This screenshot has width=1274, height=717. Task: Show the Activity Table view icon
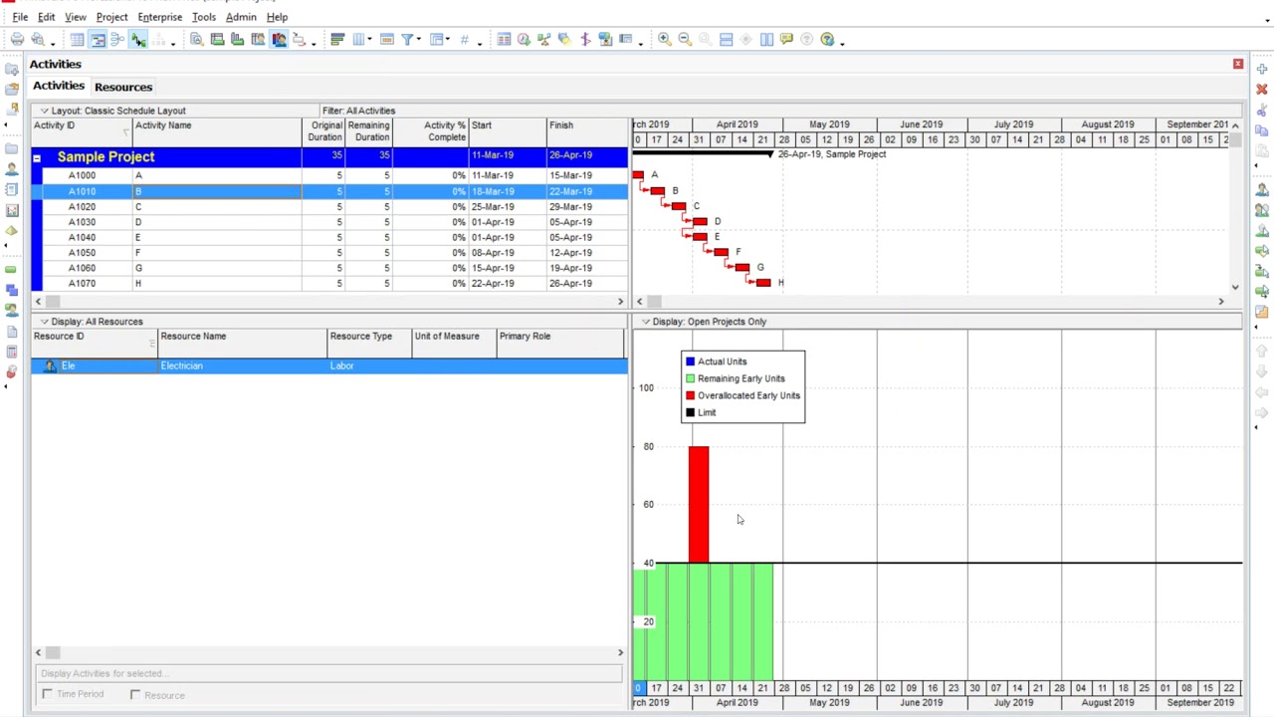pos(77,40)
